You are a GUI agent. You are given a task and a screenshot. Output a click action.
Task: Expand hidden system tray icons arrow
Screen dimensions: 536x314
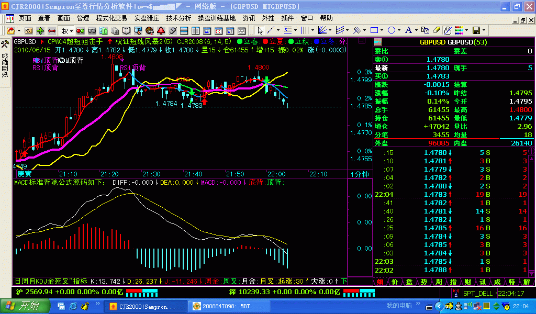pos(439,307)
